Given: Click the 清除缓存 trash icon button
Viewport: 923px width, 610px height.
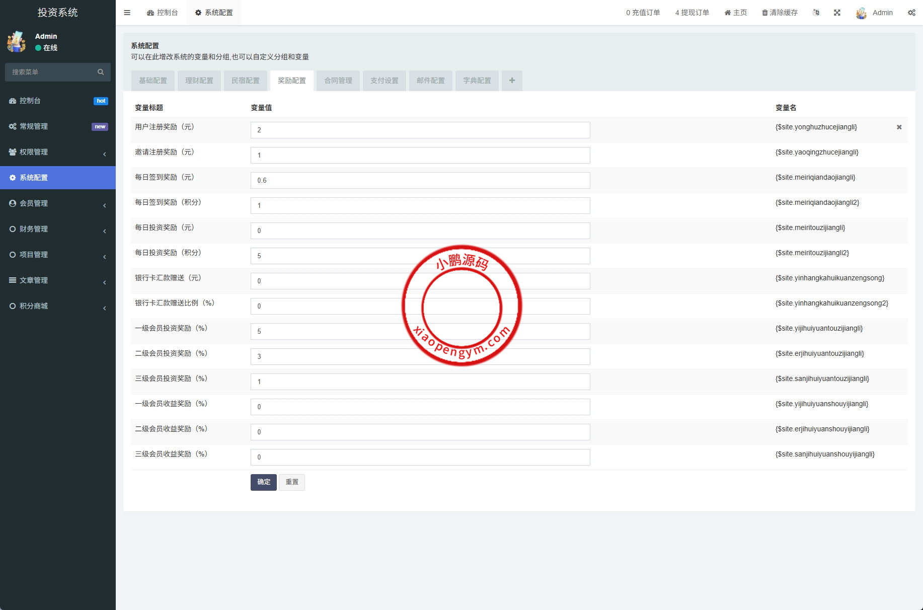Looking at the screenshot, I should [x=780, y=13].
